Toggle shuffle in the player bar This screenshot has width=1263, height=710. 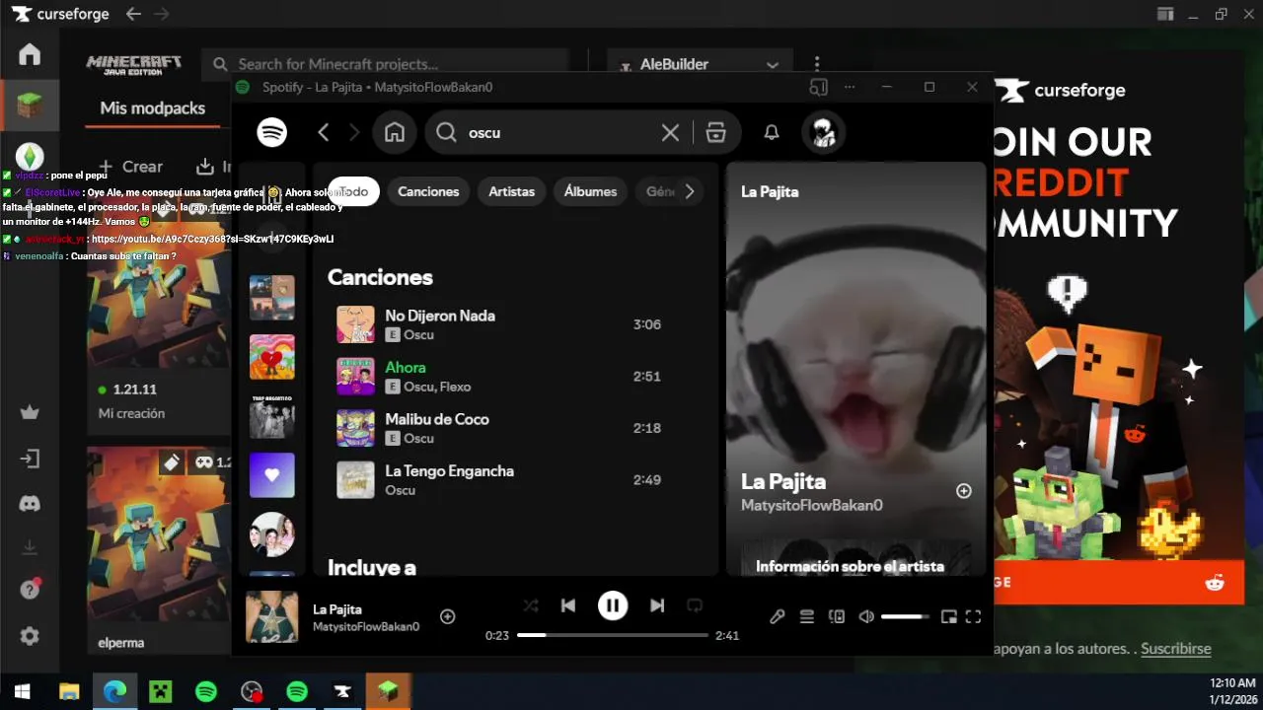coord(531,605)
